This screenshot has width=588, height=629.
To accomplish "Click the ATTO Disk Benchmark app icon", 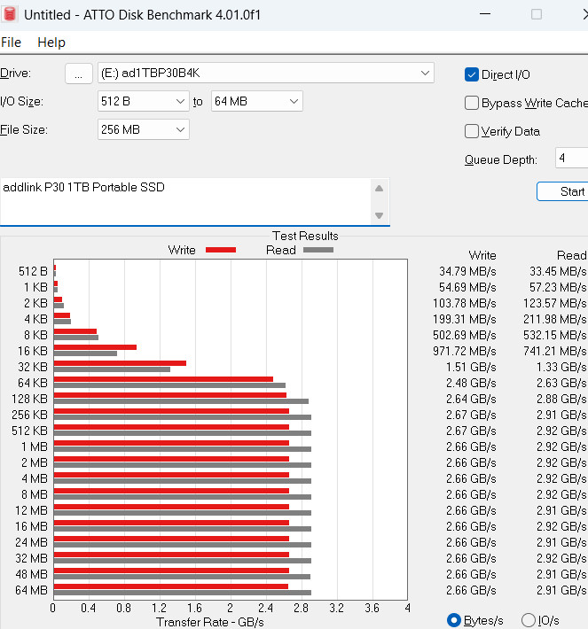I will click(x=10, y=14).
